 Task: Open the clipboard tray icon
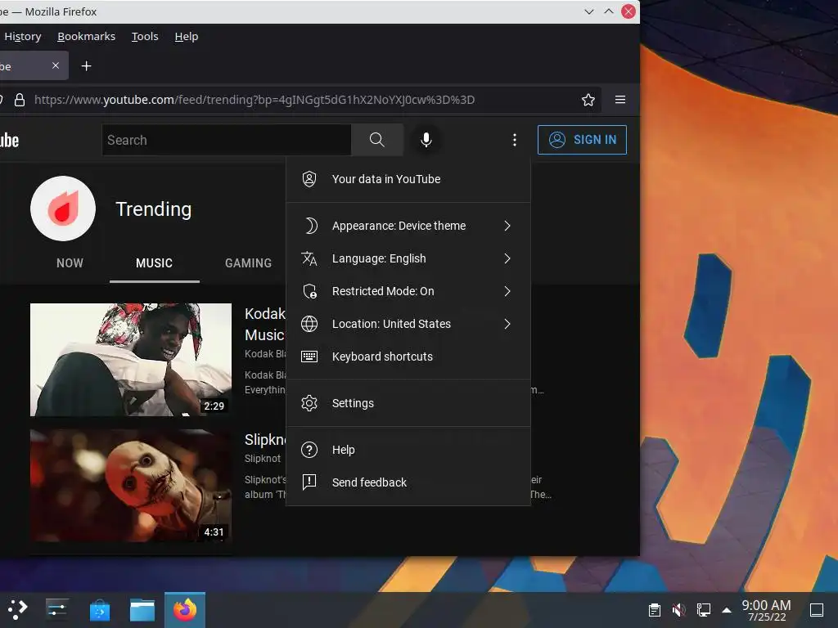(x=654, y=610)
